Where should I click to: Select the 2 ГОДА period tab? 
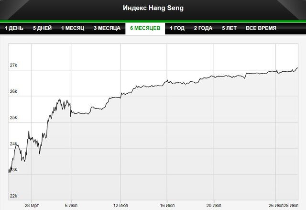pyautogui.click(x=203, y=28)
